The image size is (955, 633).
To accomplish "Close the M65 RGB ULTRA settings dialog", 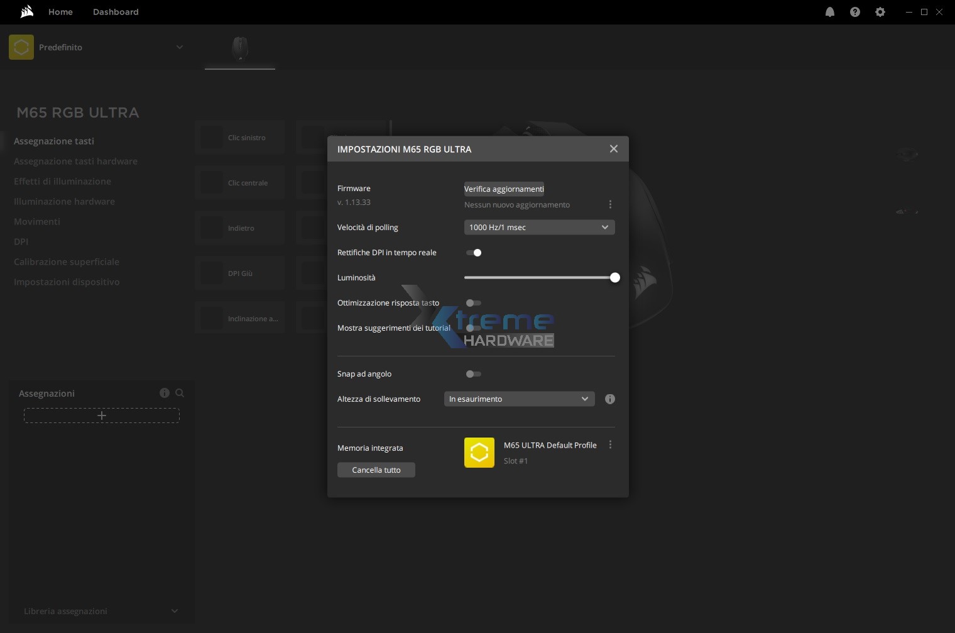I will 614,149.
